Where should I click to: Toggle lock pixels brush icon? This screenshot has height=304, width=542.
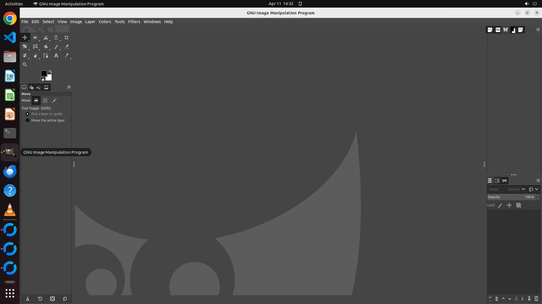500,205
